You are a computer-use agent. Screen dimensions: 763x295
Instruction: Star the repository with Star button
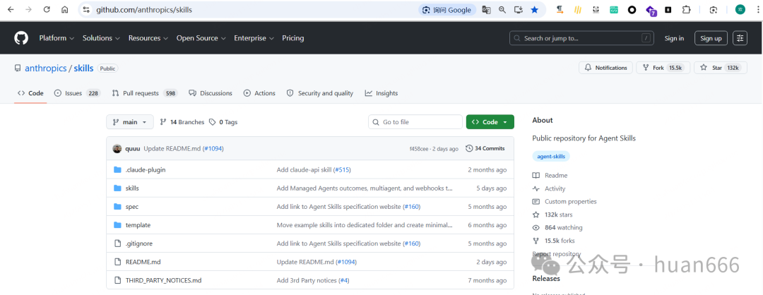pos(721,68)
